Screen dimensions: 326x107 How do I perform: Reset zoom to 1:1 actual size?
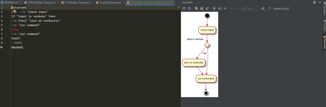click(x=225, y=8)
